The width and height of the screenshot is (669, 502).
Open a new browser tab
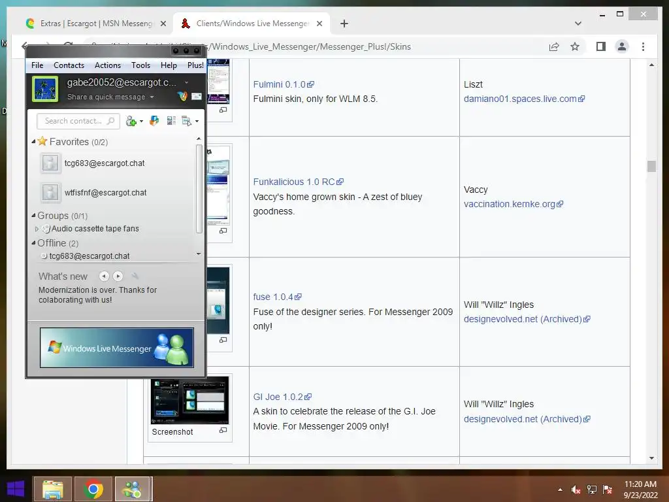click(344, 24)
